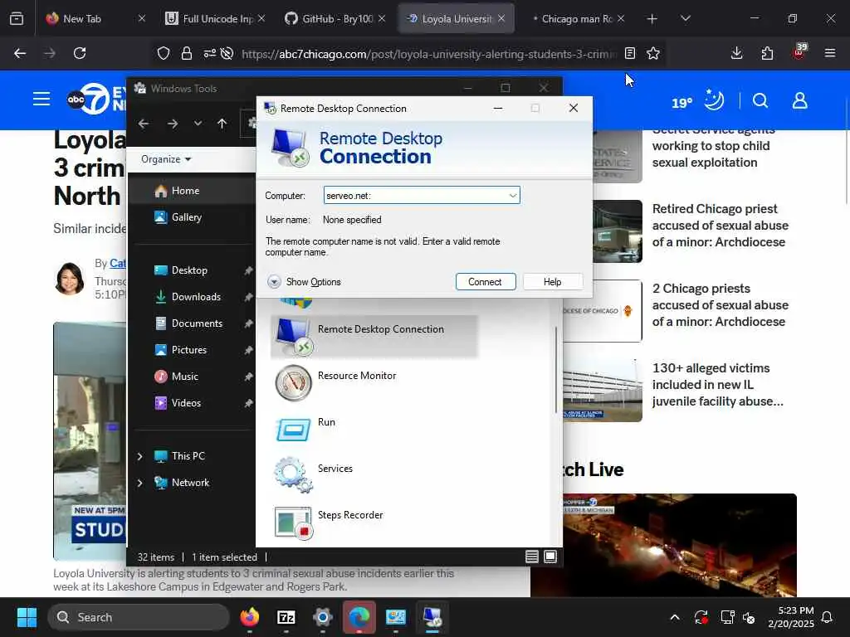The width and height of the screenshot is (850, 637).
Task: Switch to Full Unicode Input tab
Action: 216,18
